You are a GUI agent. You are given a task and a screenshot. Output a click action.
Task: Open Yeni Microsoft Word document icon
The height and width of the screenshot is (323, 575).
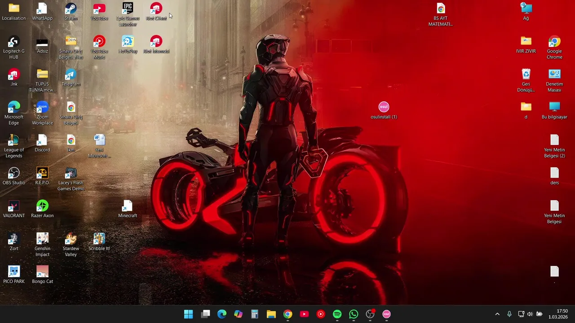[x=99, y=146]
